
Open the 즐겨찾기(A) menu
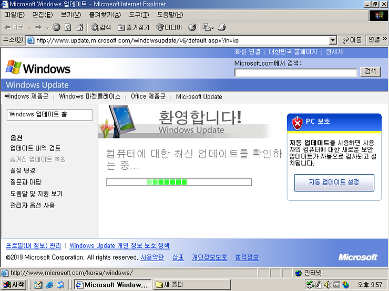[105, 15]
